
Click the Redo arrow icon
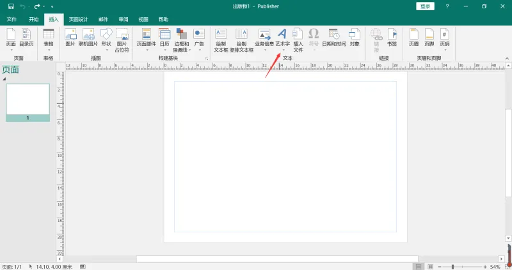coord(37,6)
